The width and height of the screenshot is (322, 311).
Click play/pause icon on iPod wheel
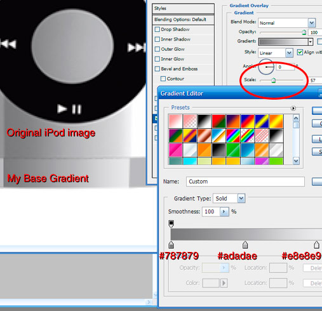[69, 109]
